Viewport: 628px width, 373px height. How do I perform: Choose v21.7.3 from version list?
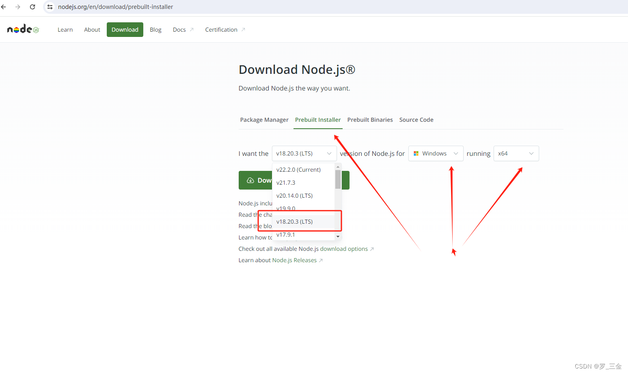(303, 183)
